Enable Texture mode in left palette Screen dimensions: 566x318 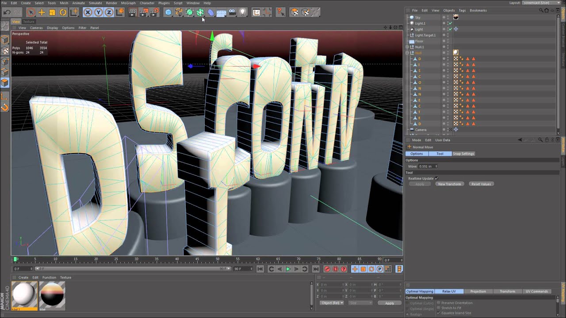coord(5,51)
